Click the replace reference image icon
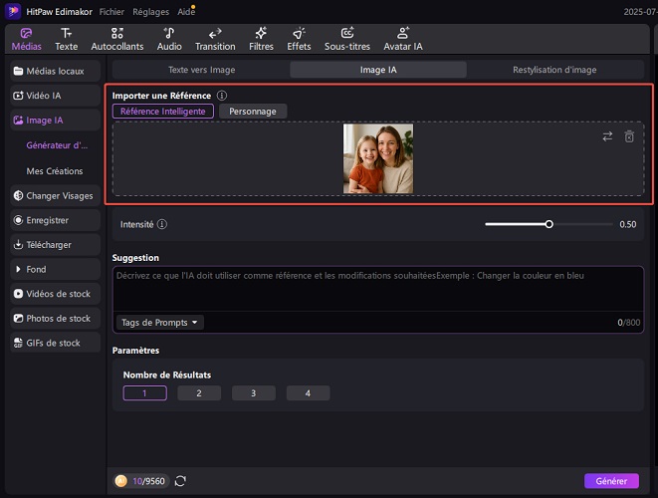The width and height of the screenshot is (658, 498). (607, 136)
